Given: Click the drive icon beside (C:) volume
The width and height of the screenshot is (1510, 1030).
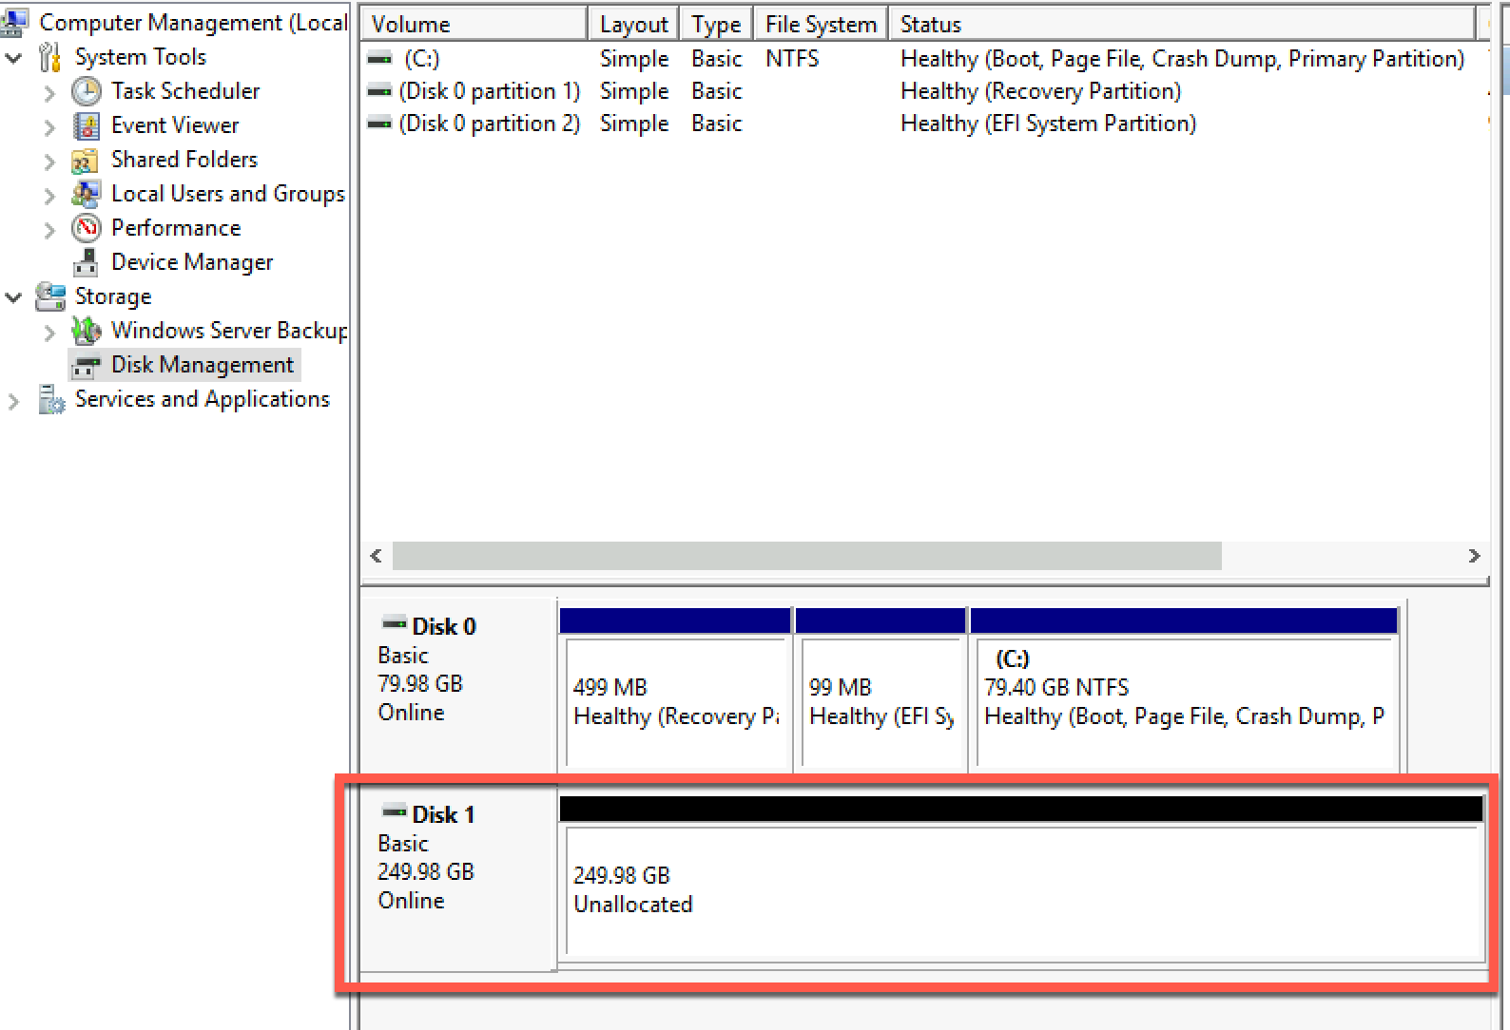Looking at the screenshot, I should point(379,59).
